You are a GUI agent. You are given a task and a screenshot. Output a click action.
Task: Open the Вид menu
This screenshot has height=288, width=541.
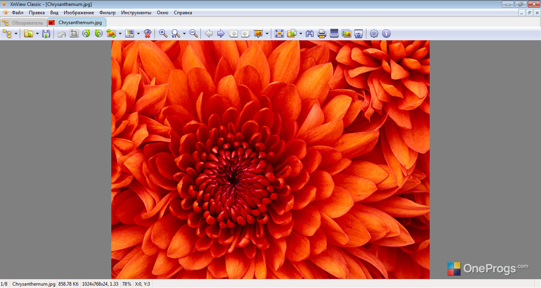click(x=54, y=13)
